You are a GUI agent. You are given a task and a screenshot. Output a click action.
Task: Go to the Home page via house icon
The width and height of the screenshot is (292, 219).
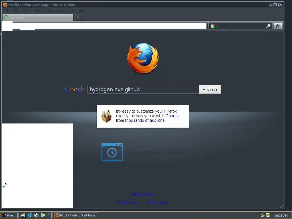click(x=277, y=26)
